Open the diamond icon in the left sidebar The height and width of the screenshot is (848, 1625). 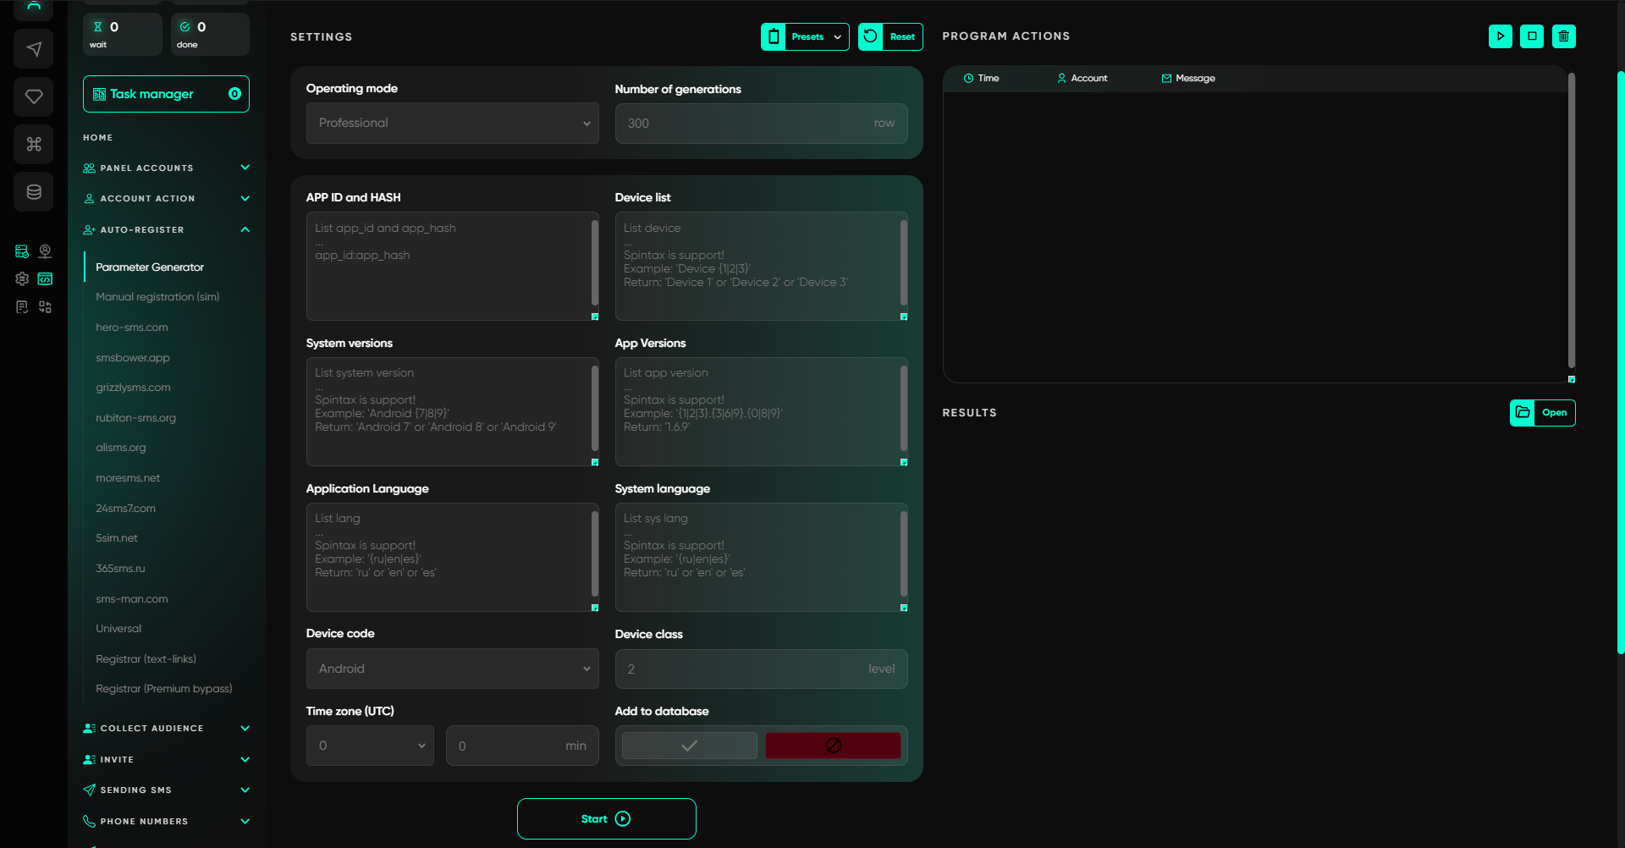(33, 96)
